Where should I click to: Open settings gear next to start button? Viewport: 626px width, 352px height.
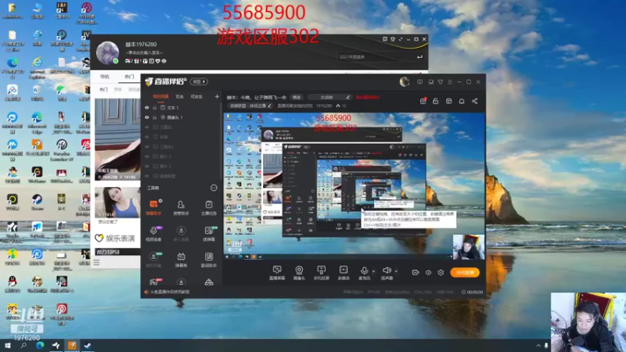[441, 272]
